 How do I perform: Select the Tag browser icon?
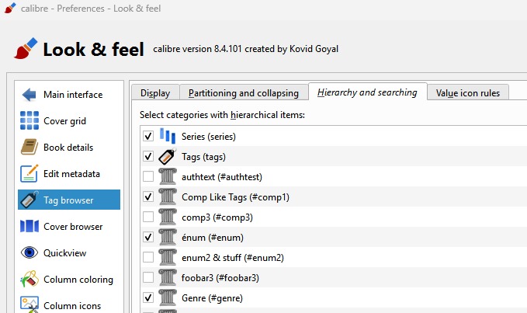[x=29, y=200]
